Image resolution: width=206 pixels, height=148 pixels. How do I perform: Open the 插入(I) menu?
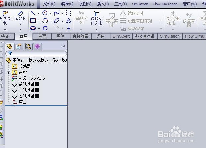[x=103, y=4]
